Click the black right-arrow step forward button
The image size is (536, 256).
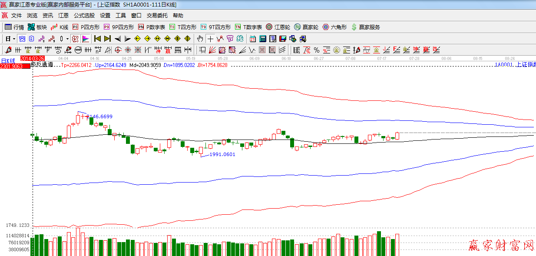[x=127, y=39]
